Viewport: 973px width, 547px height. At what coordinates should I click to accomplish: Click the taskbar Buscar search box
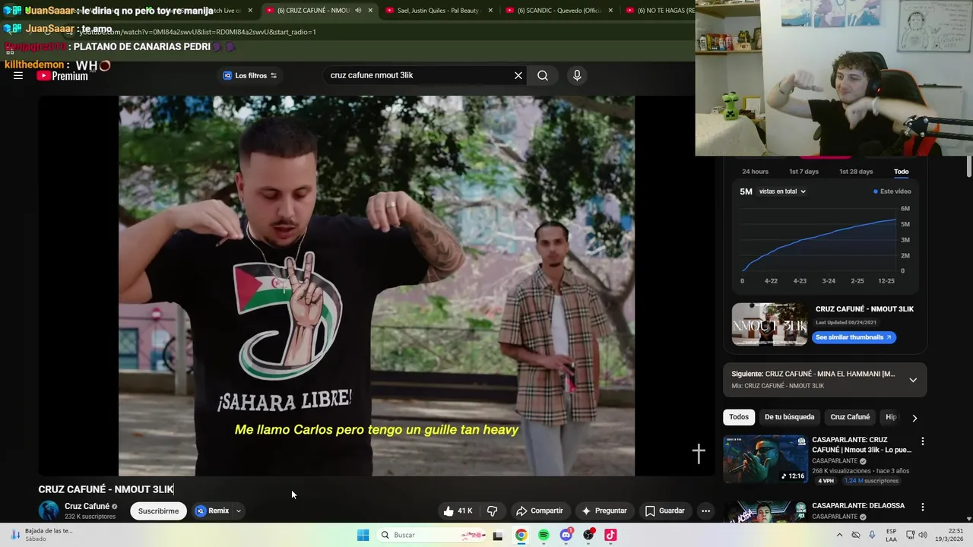(432, 535)
